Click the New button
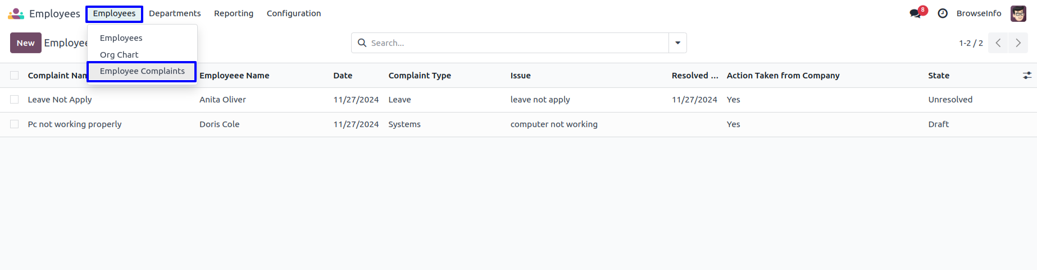This screenshot has width=1037, height=270. (x=26, y=43)
